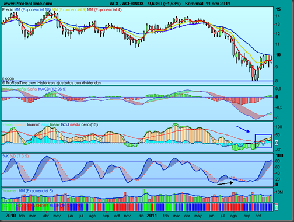This screenshot has width=294, height=222.
Task: Click the 80 stochastic axis value
Action: [x=278, y=161]
